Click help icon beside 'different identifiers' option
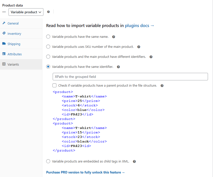This screenshot has width=213, height=177. (151, 57)
